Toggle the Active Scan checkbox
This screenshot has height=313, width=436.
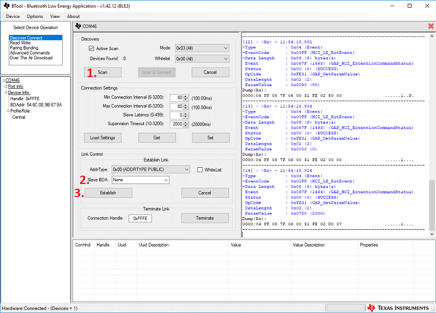click(x=92, y=48)
